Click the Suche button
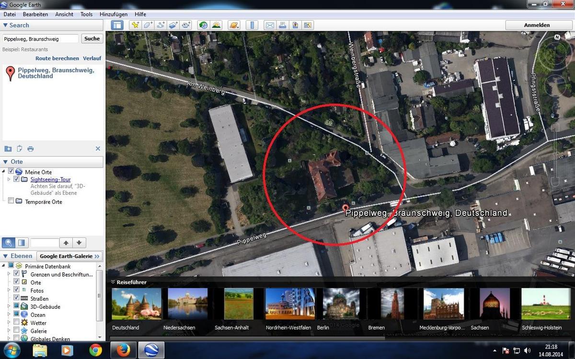This screenshot has height=359, width=575. click(92, 39)
